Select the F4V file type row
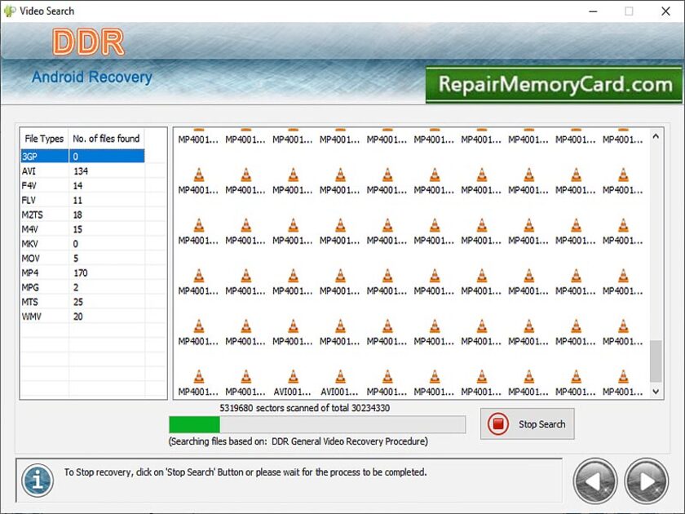 point(82,186)
